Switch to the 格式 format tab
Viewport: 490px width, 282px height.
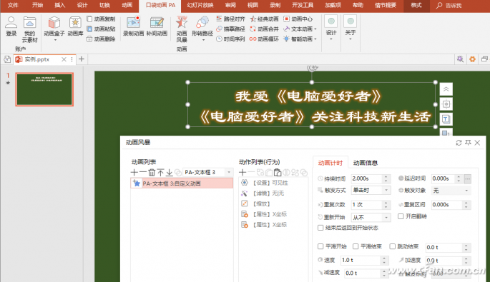[416, 5]
